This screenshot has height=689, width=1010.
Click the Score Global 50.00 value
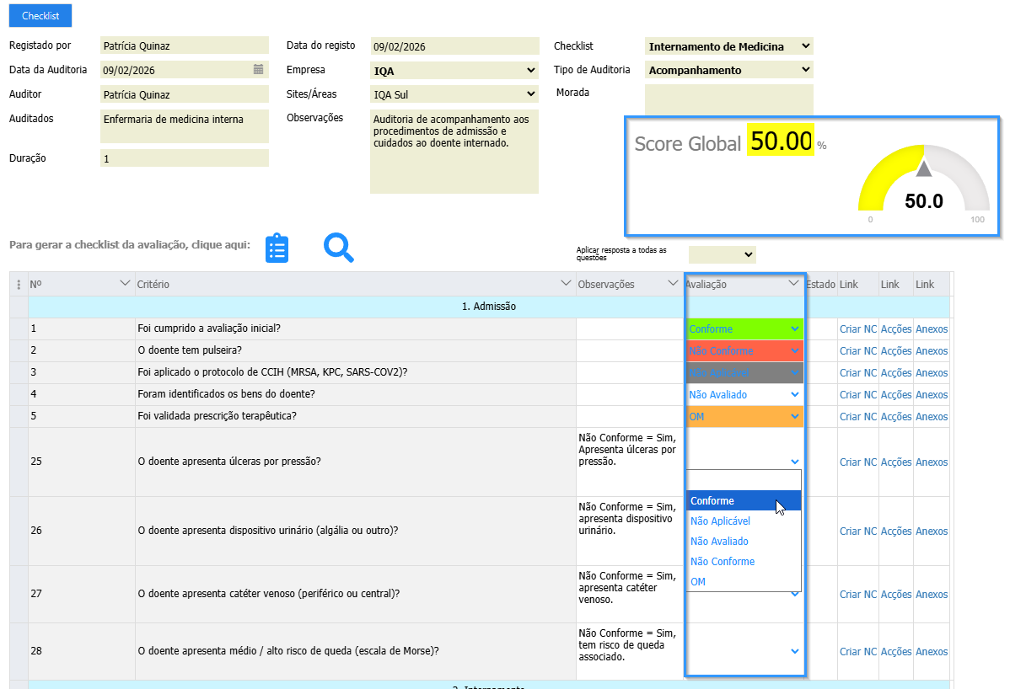pyautogui.click(x=781, y=141)
